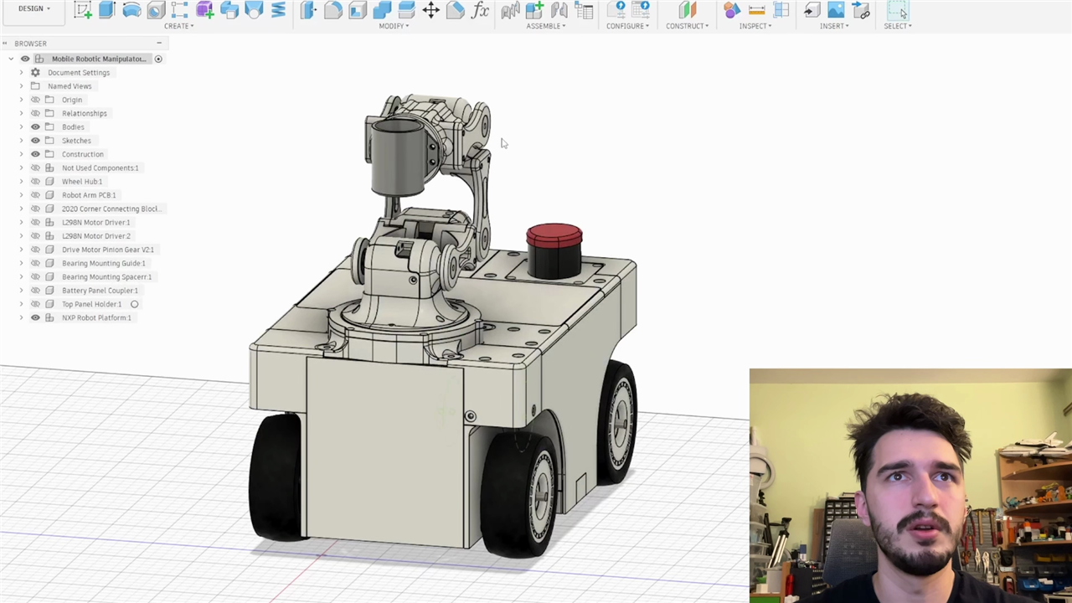Open the SELECT dropdown menu

[x=898, y=26]
